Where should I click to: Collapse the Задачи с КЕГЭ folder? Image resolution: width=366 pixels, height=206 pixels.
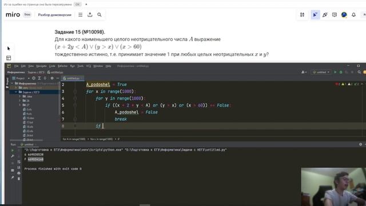click(16, 92)
